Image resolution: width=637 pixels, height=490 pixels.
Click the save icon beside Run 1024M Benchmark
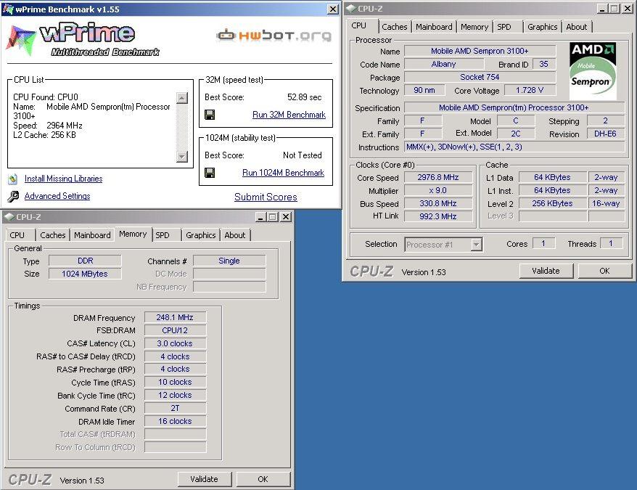210,173
